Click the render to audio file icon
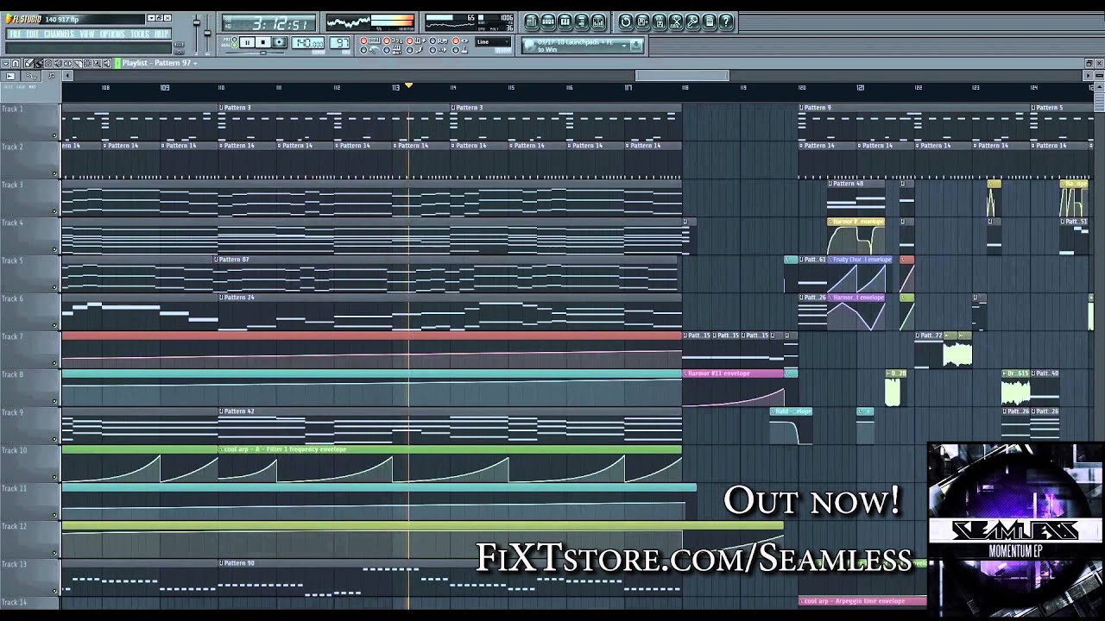Viewport: 1105px width, 621px height. coord(660,22)
